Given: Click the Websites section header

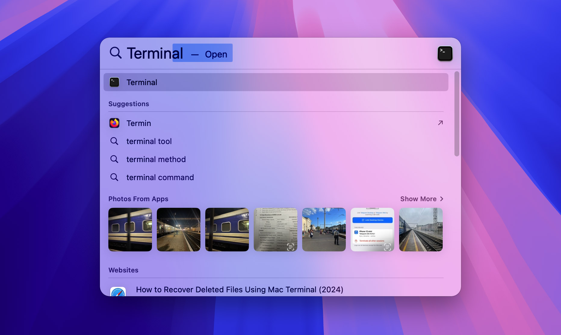Looking at the screenshot, I should 123,270.
